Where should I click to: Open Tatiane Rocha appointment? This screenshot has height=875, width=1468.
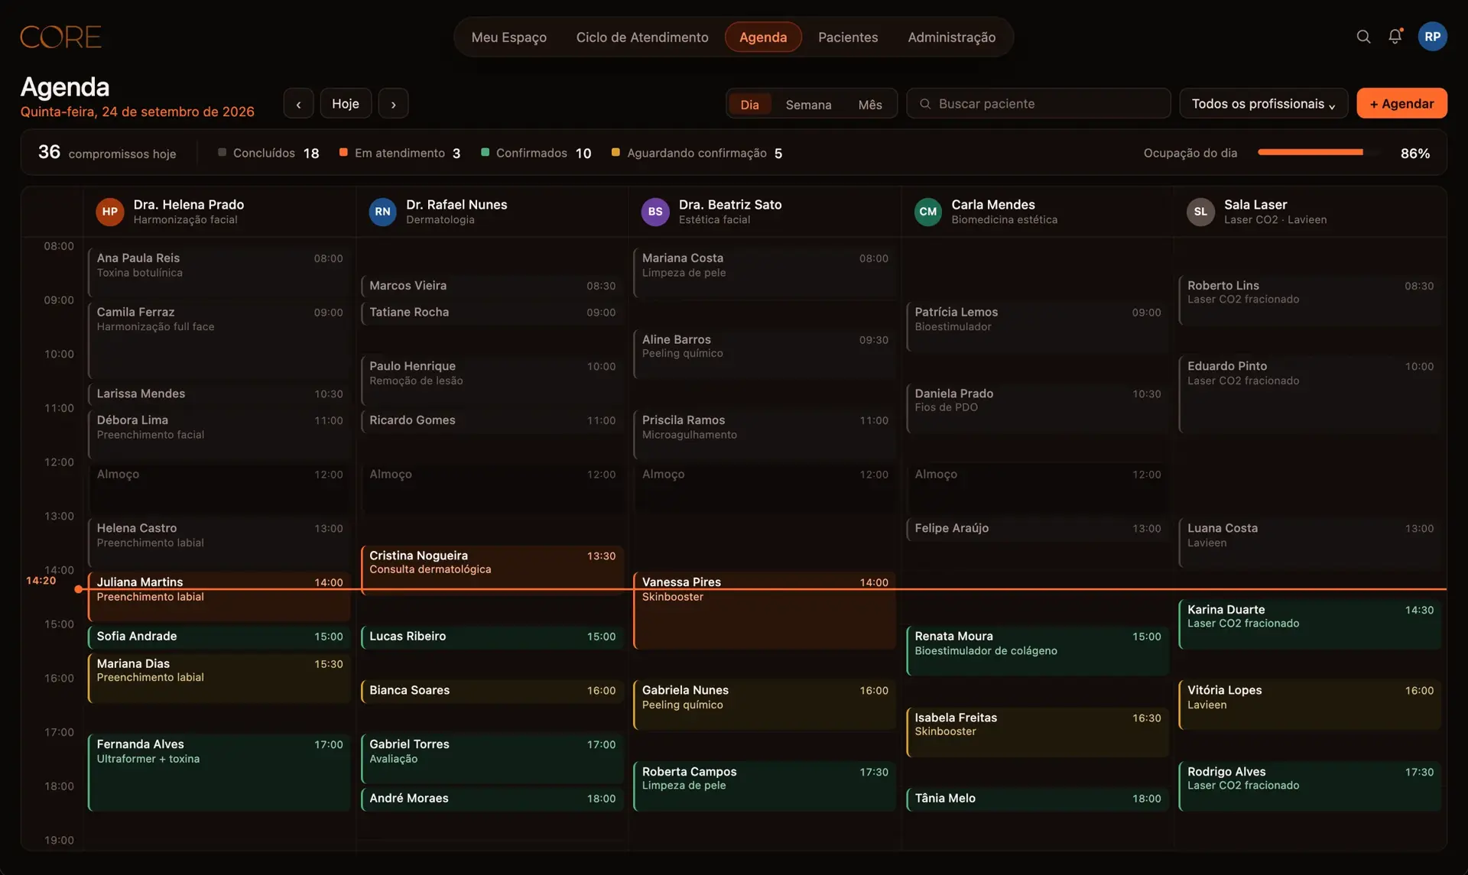click(x=492, y=313)
